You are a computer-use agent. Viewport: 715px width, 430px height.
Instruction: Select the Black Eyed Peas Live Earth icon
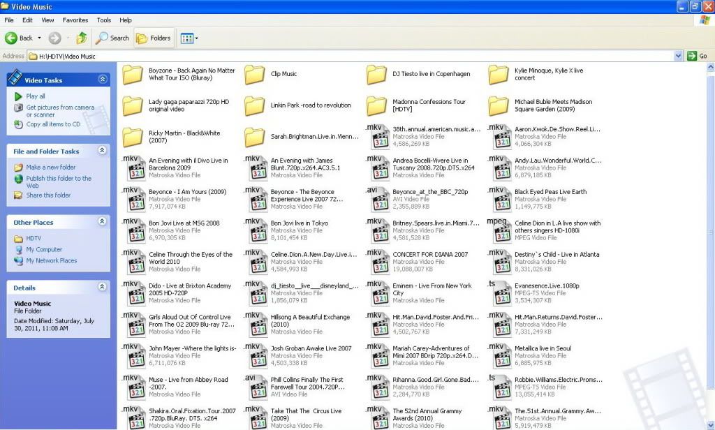(499, 199)
